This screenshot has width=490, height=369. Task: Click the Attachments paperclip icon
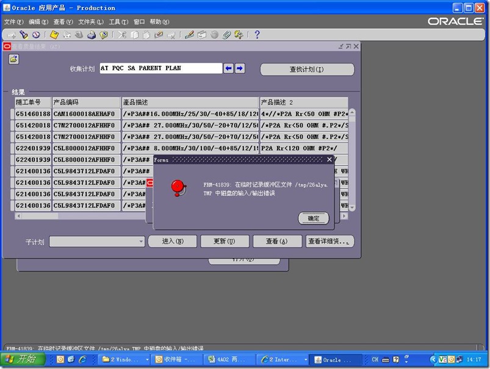click(226, 35)
